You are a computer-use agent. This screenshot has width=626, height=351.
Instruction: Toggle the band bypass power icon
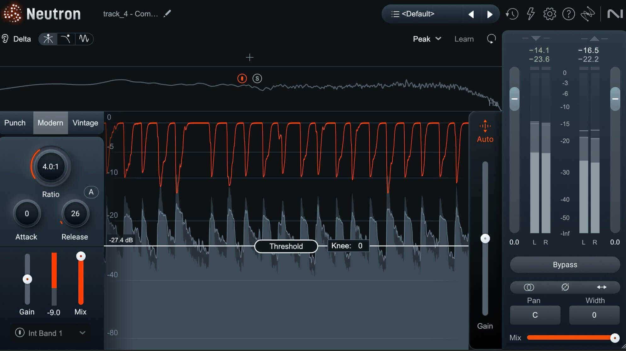click(x=242, y=78)
